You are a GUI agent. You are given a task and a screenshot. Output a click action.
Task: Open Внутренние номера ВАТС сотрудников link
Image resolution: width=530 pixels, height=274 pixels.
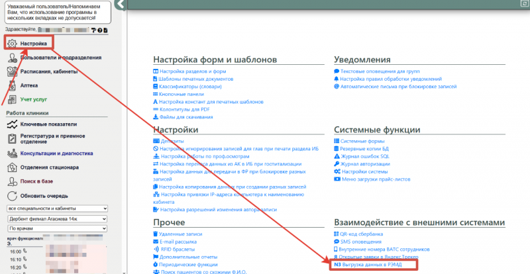click(384, 250)
